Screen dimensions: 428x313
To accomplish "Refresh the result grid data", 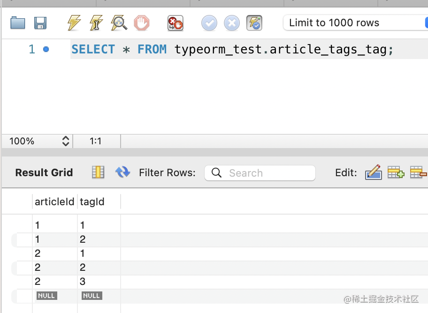I will pos(122,172).
